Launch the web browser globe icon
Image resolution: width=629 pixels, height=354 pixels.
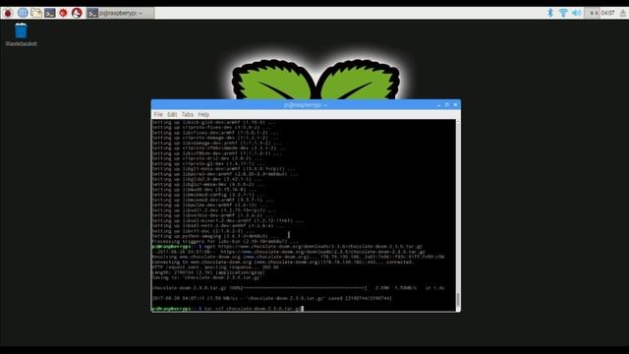click(x=23, y=13)
